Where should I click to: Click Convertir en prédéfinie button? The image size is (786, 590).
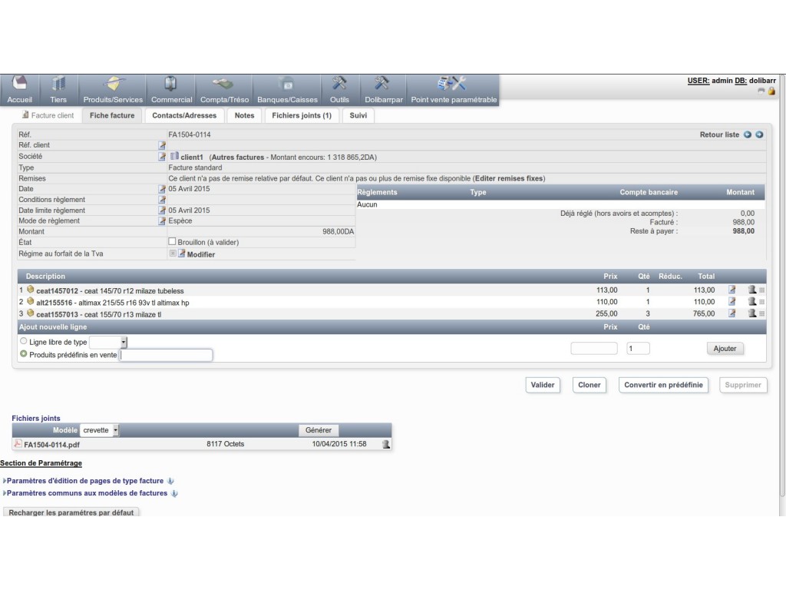663,385
